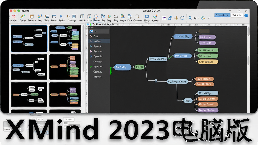The width and height of the screenshot is (258, 145).
Task: Click the empty rectangle frame toolbar icon
Action: pos(54,16)
